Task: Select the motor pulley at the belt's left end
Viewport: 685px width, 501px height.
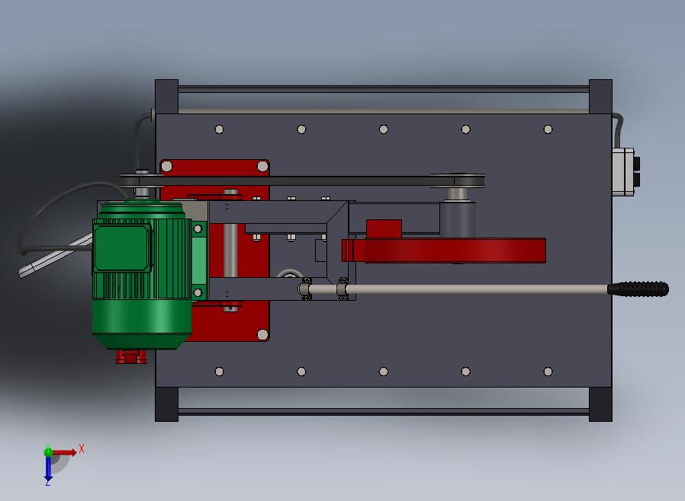Action: pyautogui.click(x=142, y=180)
